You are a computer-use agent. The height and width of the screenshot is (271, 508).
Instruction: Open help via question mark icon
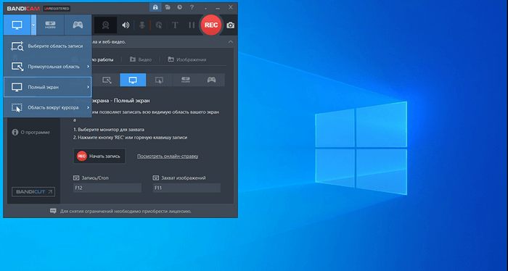192,7
